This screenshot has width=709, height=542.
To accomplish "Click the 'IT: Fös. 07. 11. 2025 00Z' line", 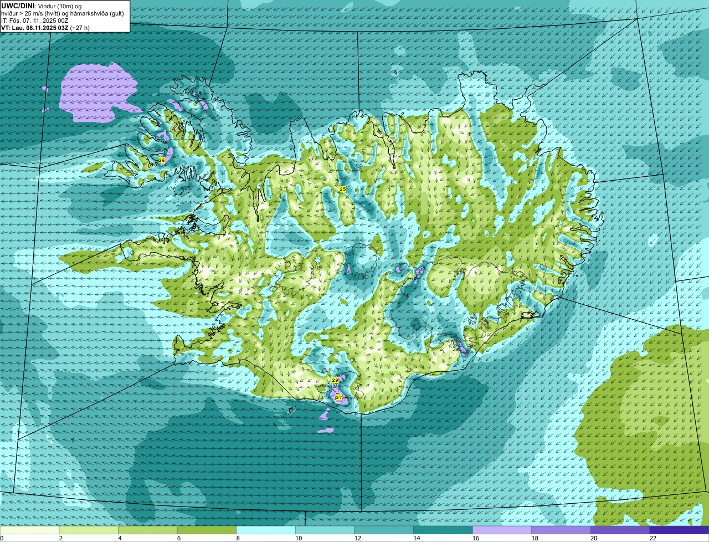I will pos(35,20).
